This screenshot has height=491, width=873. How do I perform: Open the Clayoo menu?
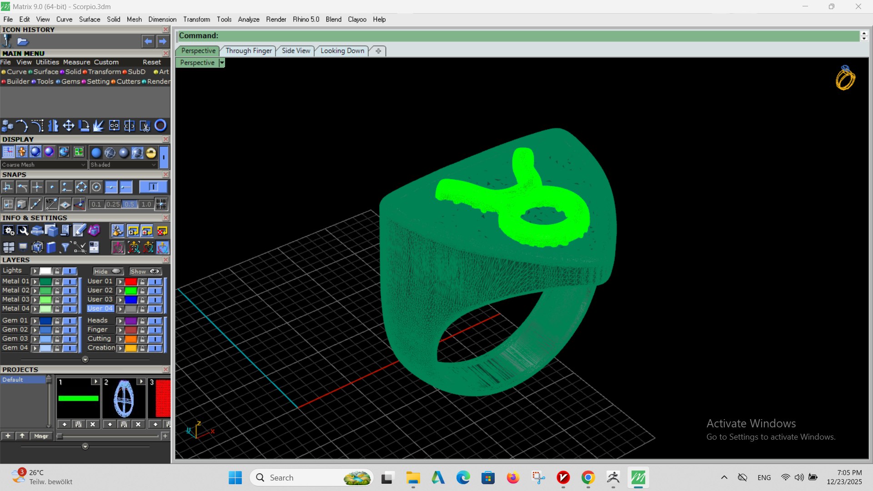click(x=357, y=19)
